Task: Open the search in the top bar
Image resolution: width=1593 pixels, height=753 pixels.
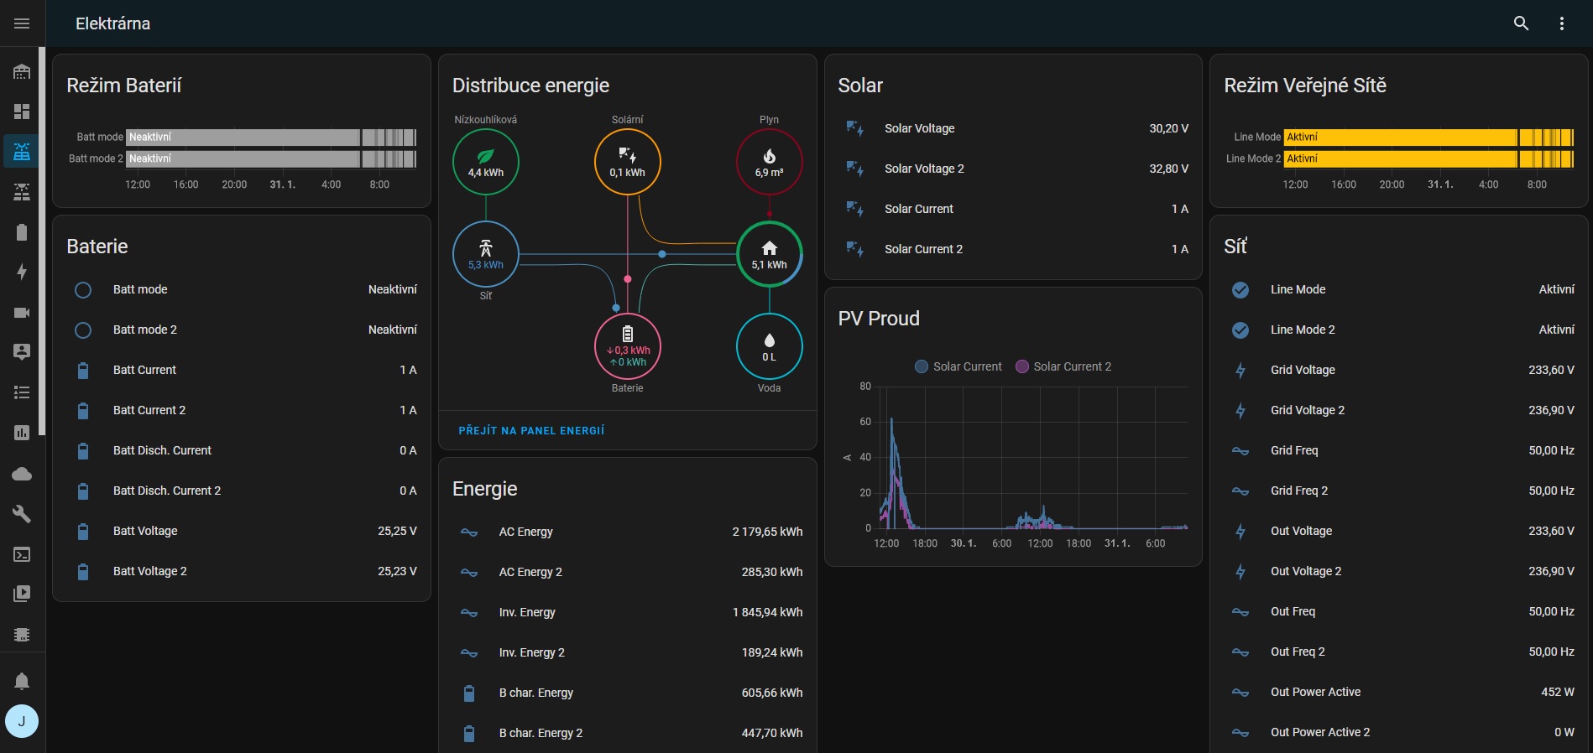Action: (x=1521, y=23)
